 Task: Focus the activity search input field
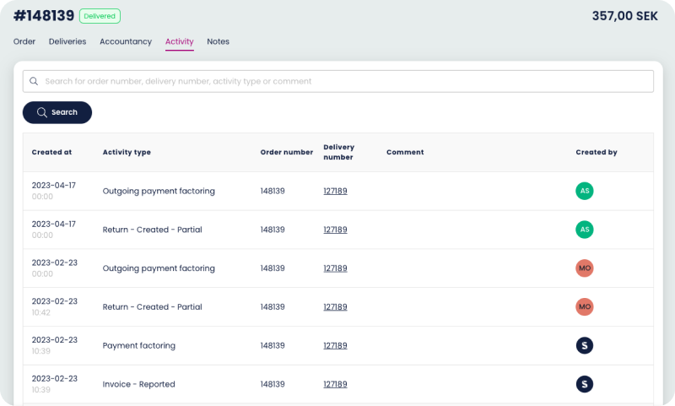[x=346, y=82]
